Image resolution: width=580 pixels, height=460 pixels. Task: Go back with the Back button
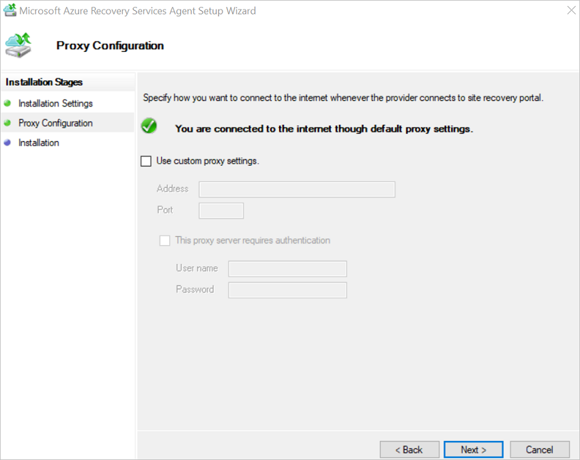409,449
